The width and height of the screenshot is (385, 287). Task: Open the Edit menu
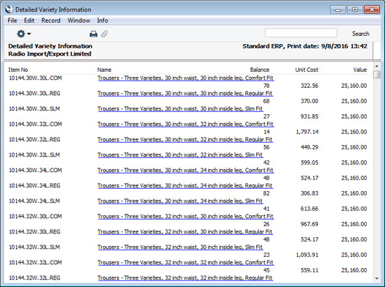pyautogui.click(x=29, y=20)
